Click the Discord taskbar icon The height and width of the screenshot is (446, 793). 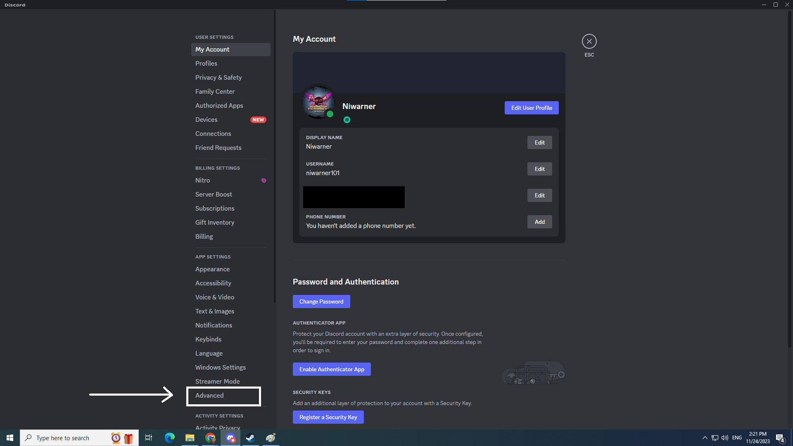pyautogui.click(x=230, y=438)
